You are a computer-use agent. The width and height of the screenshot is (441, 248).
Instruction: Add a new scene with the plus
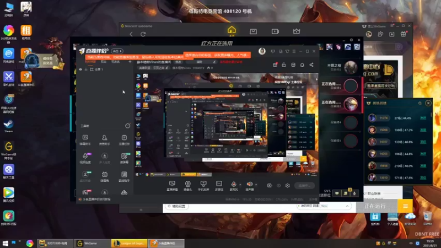click(x=130, y=62)
